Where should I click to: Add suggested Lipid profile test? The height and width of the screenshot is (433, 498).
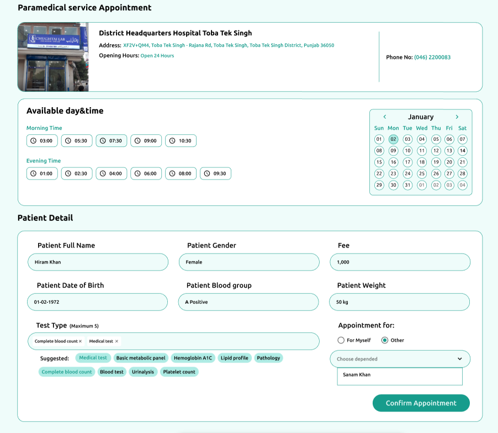tap(235, 358)
